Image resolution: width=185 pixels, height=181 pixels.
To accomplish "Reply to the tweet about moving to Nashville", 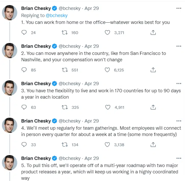I will pyautogui.click(x=24, y=70).
